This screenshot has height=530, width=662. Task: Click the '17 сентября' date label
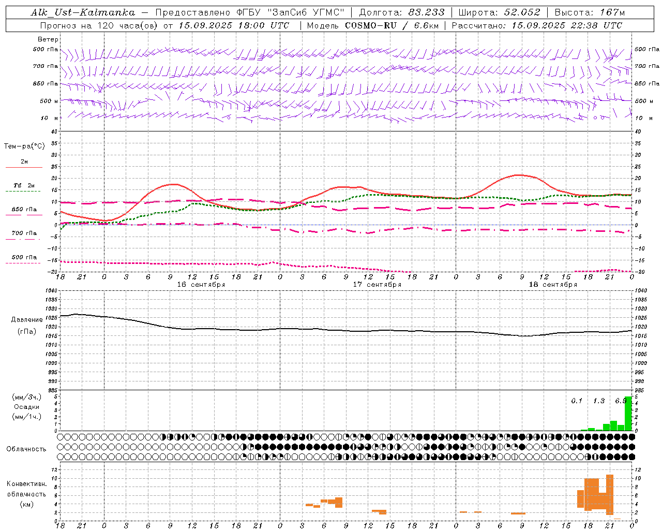tap(377, 285)
